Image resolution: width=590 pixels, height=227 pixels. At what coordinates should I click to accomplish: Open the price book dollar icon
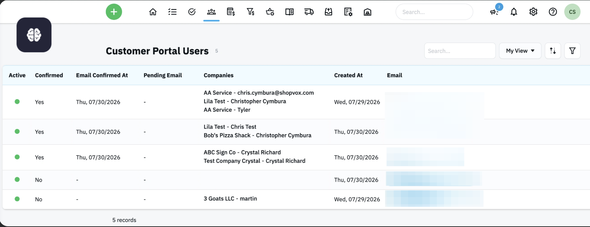click(290, 12)
